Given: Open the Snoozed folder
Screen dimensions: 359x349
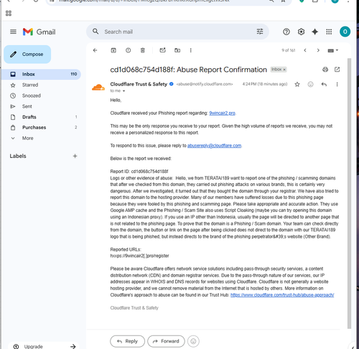Looking at the screenshot, I should tap(32, 96).
